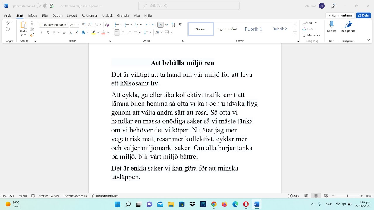Increase font size with larger A

tap(84, 25)
